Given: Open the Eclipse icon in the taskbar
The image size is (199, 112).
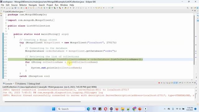Looking at the screenshot, I should 111,109.
